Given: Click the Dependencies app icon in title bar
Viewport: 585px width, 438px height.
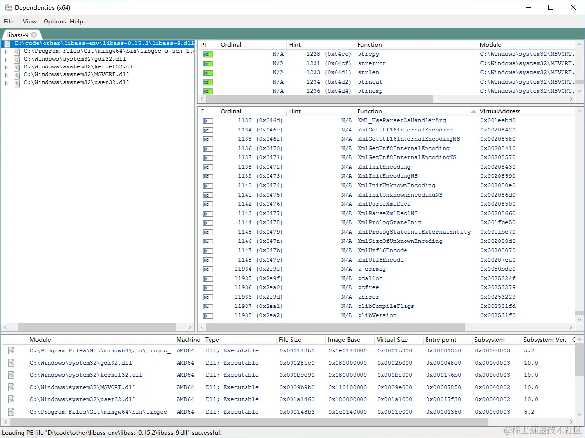Looking at the screenshot, I should (x=8, y=7).
